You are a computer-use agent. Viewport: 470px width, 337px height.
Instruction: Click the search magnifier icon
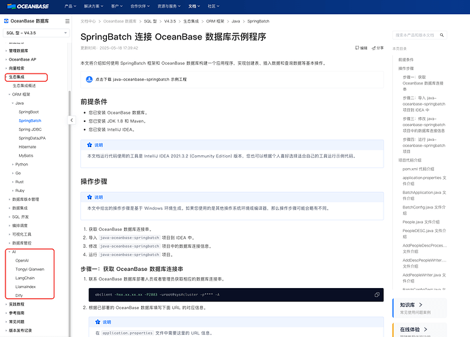pos(442,35)
